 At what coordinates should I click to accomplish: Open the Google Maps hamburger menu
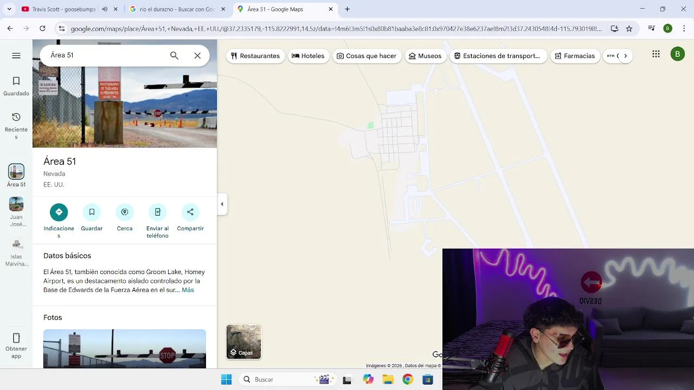16,55
